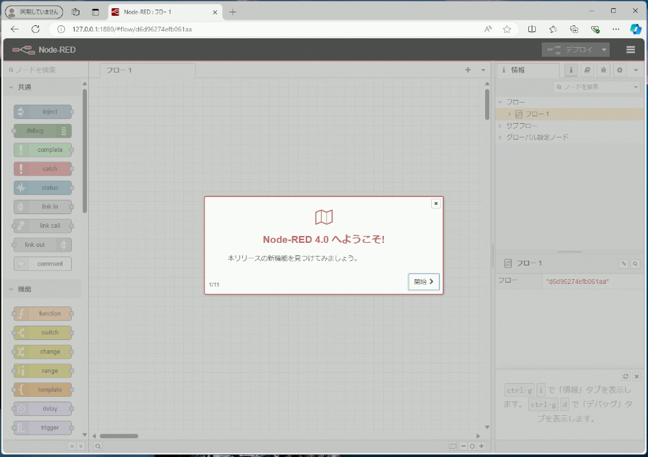Image resolution: width=648 pixels, height=457 pixels.
Task: Reset workspace zoom
Action: (472, 446)
